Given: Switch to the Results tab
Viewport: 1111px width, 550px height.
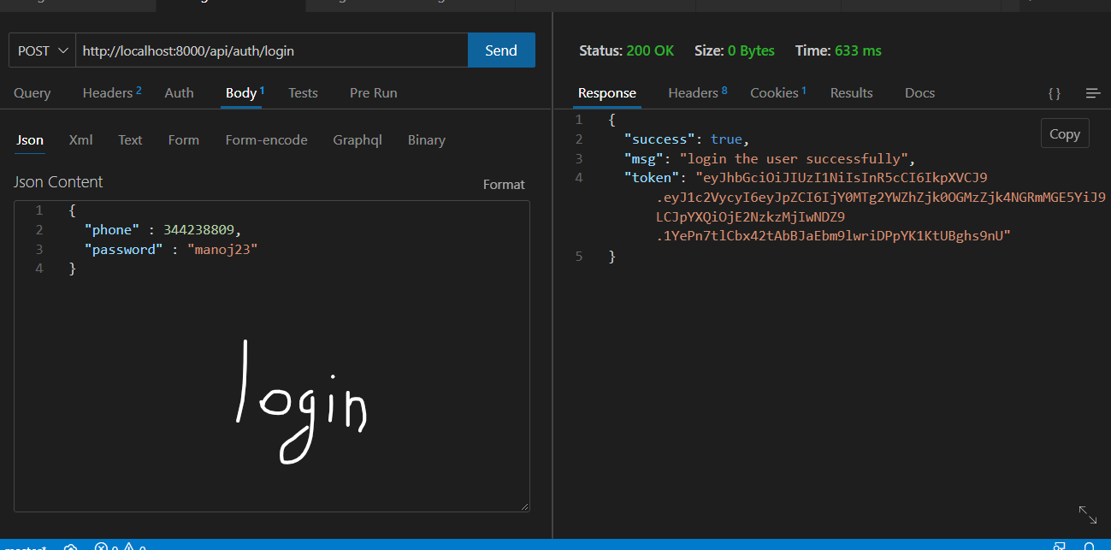Looking at the screenshot, I should [x=851, y=92].
